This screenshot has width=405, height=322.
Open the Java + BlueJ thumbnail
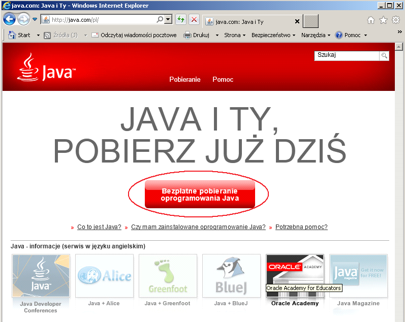click(231, 276)
